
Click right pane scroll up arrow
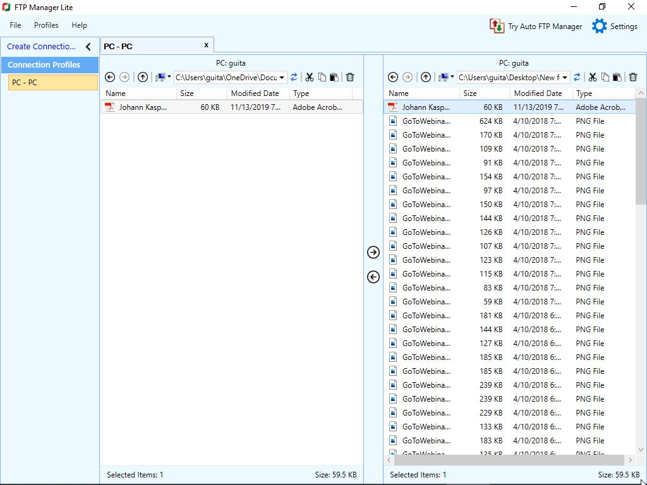[x=641, y=93]
